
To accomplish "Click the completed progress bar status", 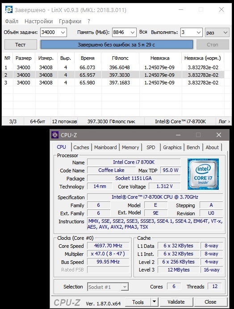I will click(x=117, y=45).
